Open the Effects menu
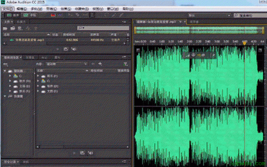 (66, 9)
